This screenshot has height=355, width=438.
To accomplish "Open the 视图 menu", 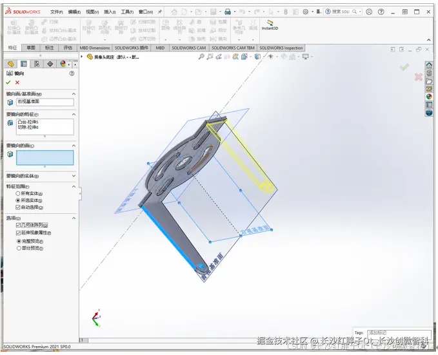I will [x=92, y=12].
